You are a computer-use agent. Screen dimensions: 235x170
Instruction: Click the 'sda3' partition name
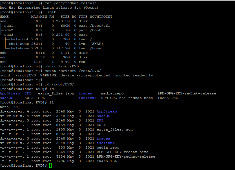pyautogui.click(x=9, y=35)
